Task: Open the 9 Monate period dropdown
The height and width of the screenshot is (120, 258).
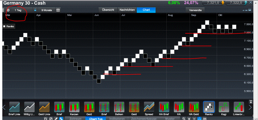Action: click(x=46, y=10)
